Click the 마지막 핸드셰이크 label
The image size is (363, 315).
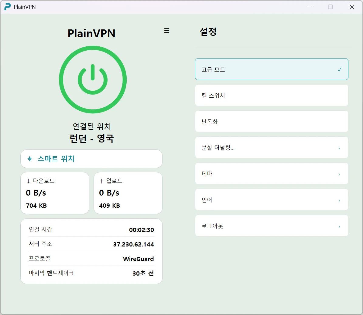point(51,273)
